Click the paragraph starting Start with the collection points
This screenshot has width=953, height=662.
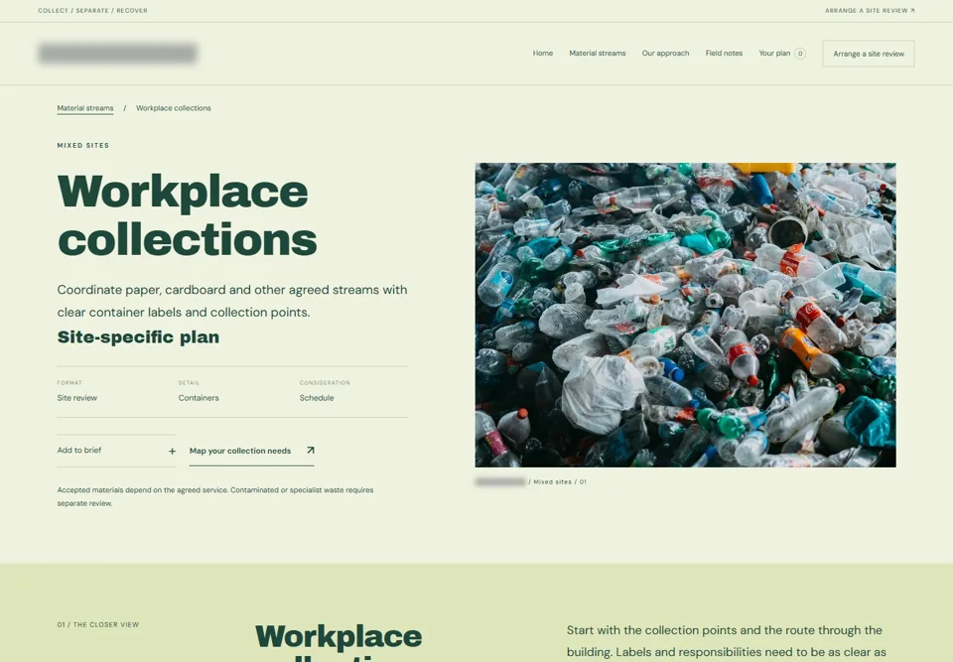[x=726, y=641]
